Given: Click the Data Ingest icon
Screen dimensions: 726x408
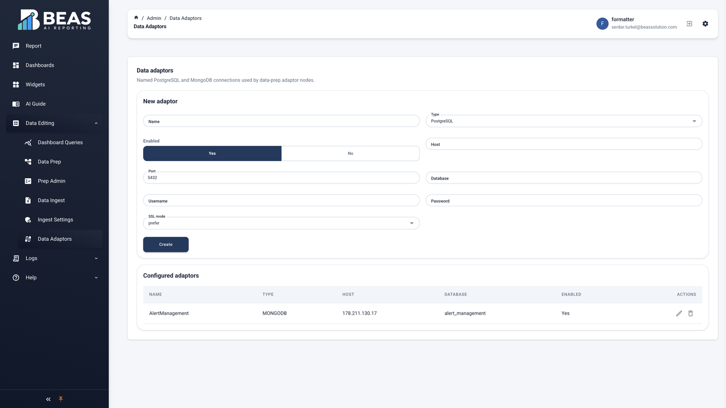Looking at the screenshot, I should (28, 200).
